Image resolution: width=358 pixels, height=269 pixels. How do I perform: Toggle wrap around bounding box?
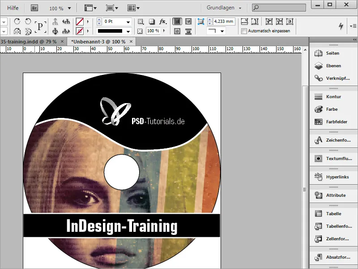[x=188, y=22]
